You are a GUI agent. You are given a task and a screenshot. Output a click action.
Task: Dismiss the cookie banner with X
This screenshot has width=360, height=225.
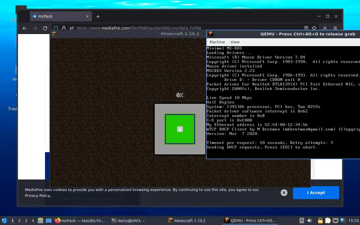(x=284, y=193)
